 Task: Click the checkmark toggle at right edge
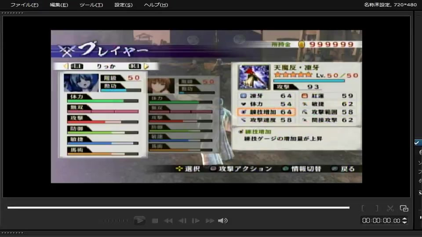click(x=417, y=143)
